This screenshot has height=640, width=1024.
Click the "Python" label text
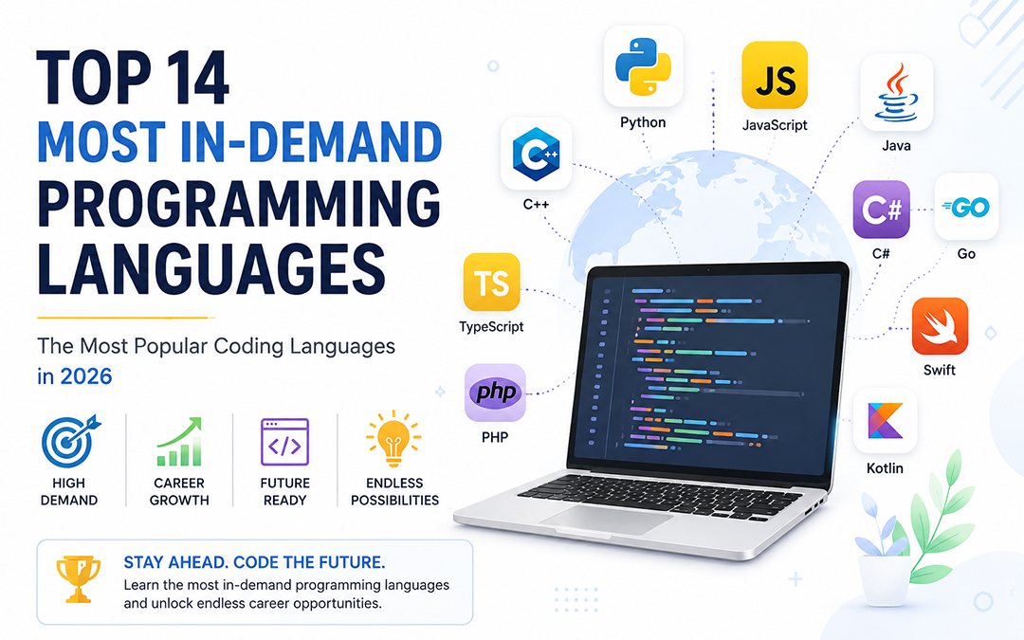tap(643, 122)
